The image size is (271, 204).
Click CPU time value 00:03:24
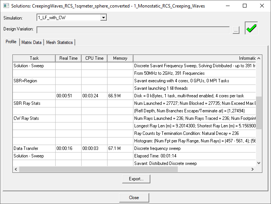94,96
